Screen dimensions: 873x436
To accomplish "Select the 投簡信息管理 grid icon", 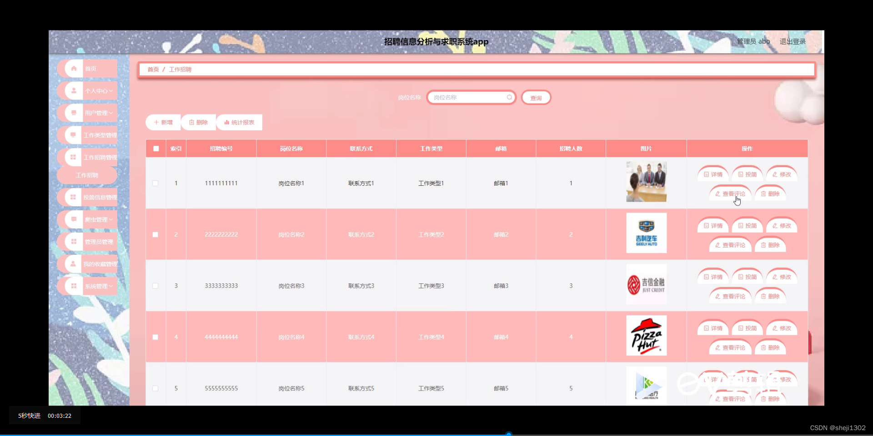I will point(74,197).
